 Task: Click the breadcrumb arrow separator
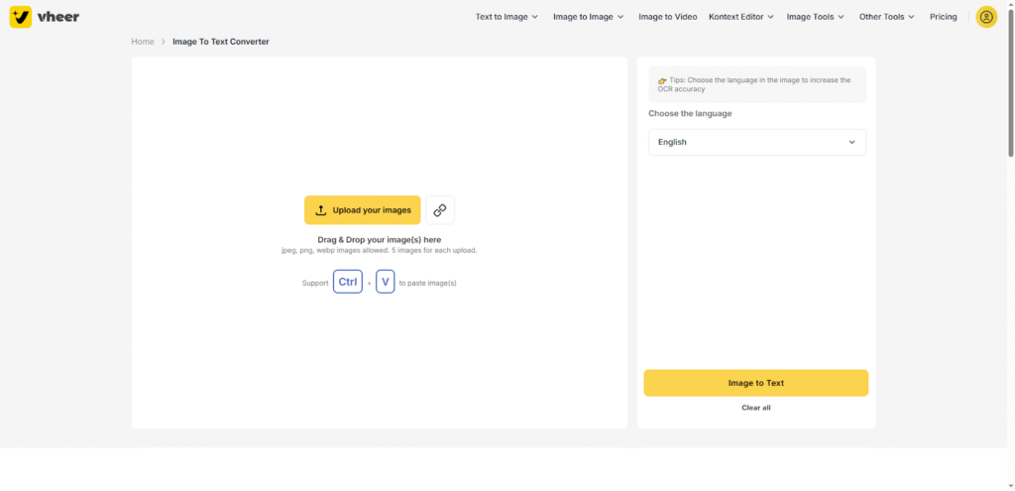tap(164, 42)
